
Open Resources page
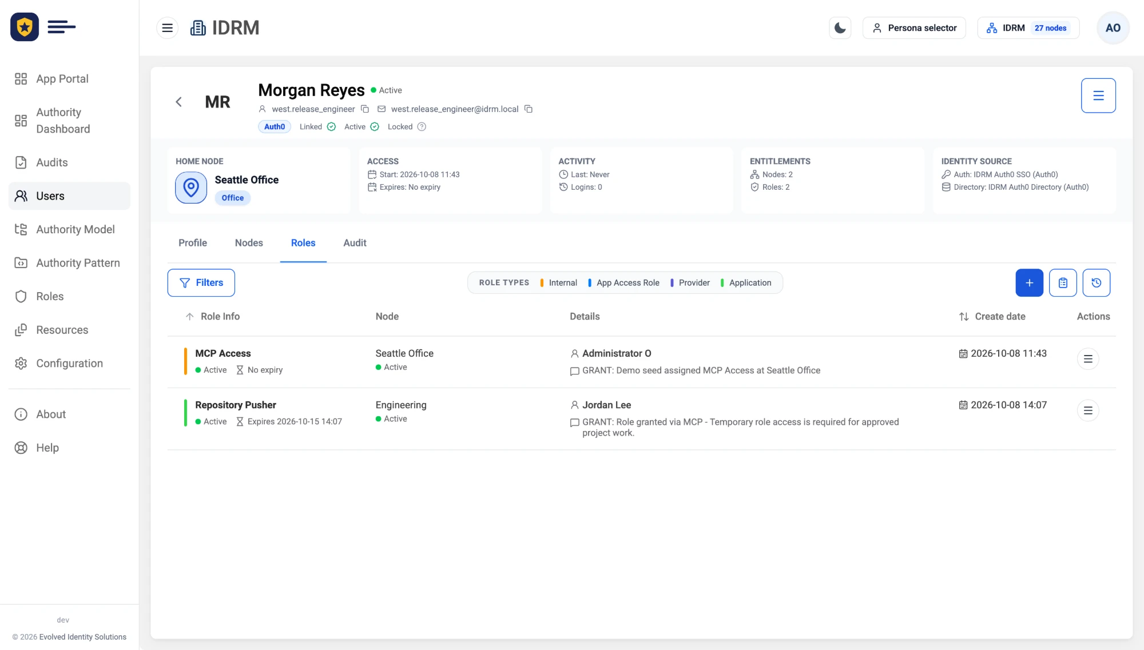tap(69, 330)
